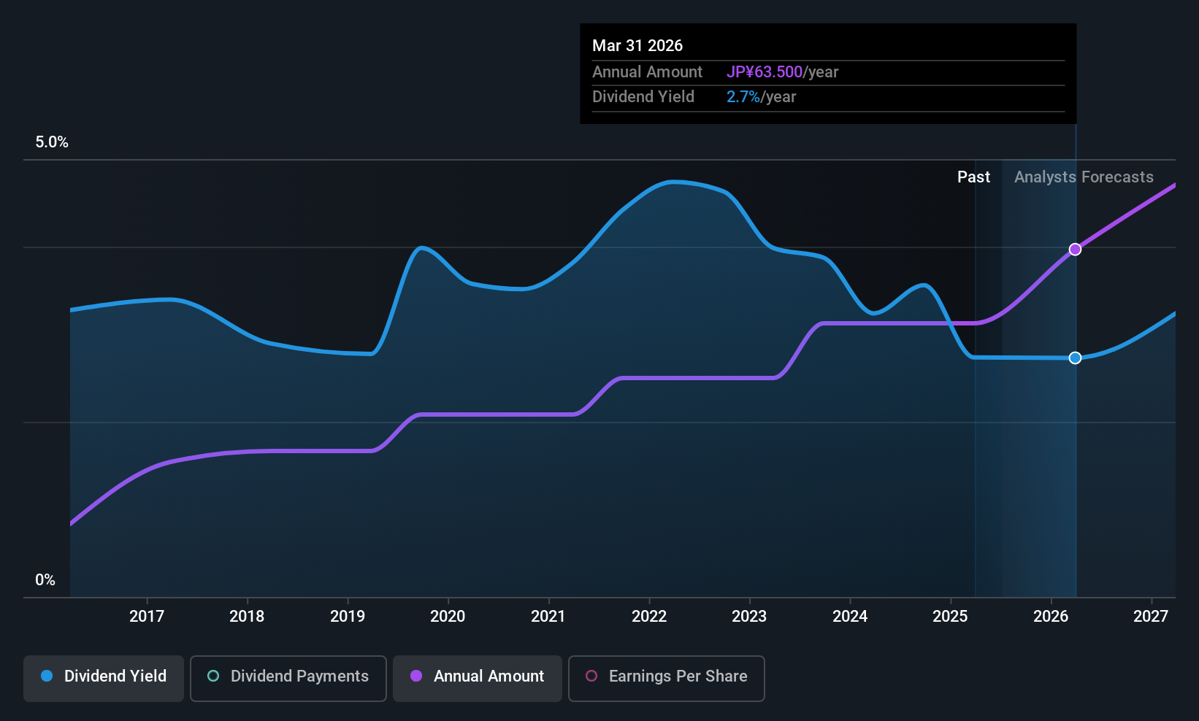Click the 2025 x-axis label
1199x721 pixels.
[950, 616]
